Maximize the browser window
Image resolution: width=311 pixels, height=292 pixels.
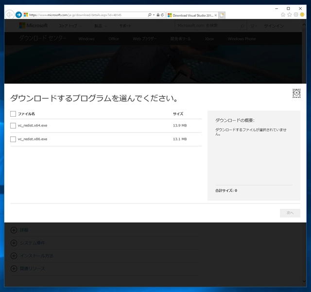click(x=288, y=9)
